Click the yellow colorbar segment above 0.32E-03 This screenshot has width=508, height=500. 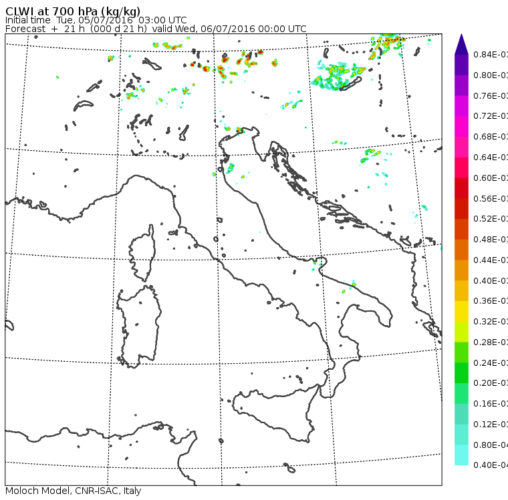coord(461,311)
